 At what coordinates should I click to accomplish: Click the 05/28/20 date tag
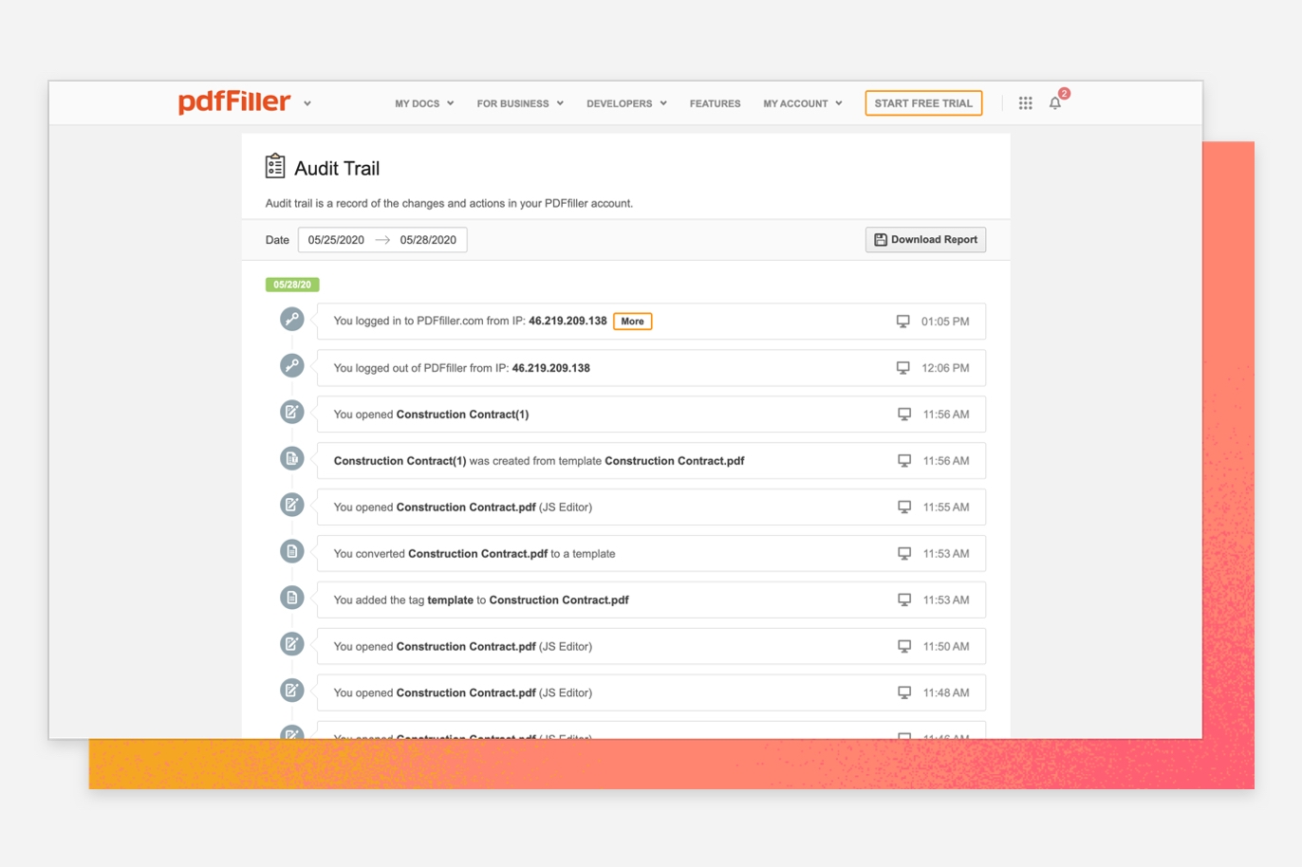click(x=292, y=285)
